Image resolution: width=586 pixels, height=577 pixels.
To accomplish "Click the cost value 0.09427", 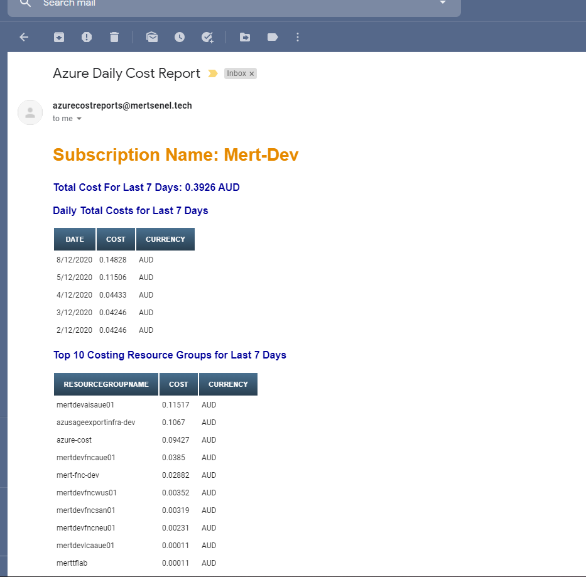I will point(176,440).
